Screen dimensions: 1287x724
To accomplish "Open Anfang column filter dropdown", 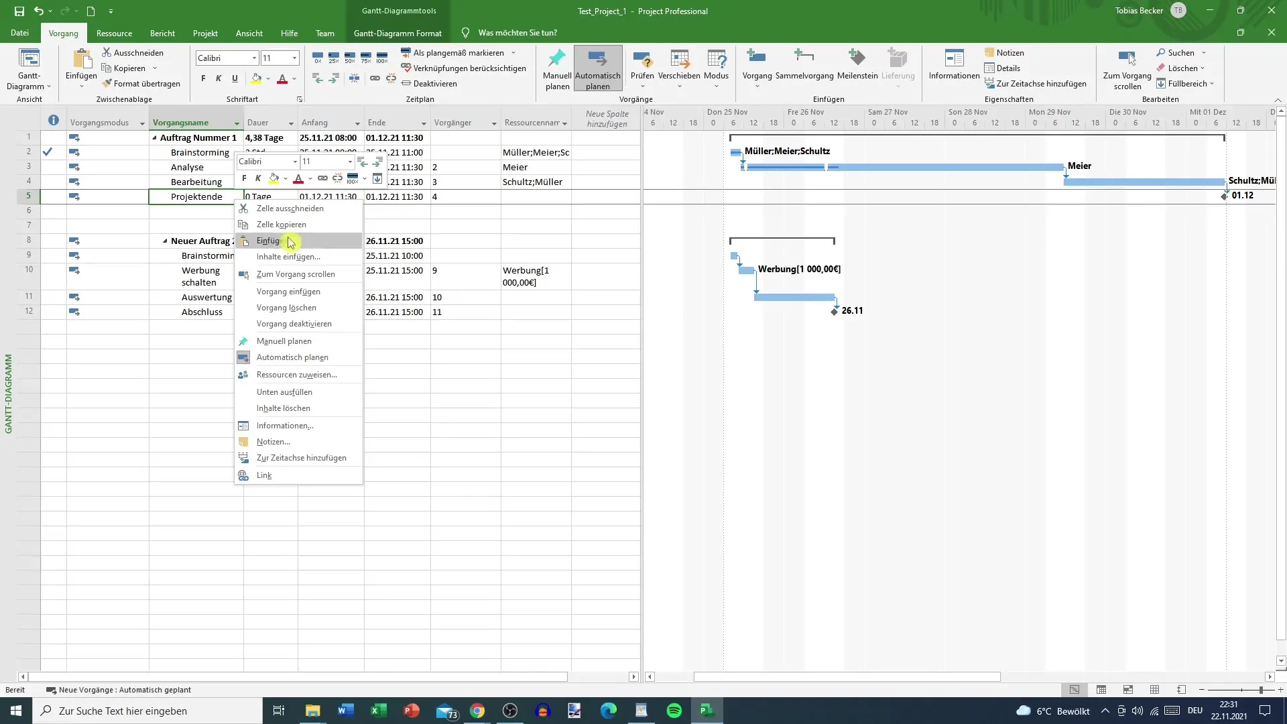I will point(357,123).
